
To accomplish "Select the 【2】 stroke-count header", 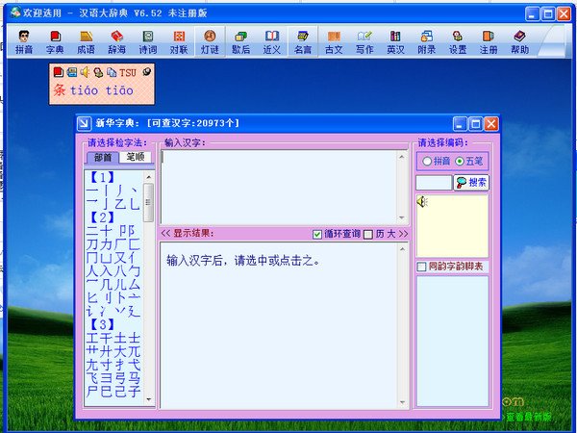I will click(102, 218).
